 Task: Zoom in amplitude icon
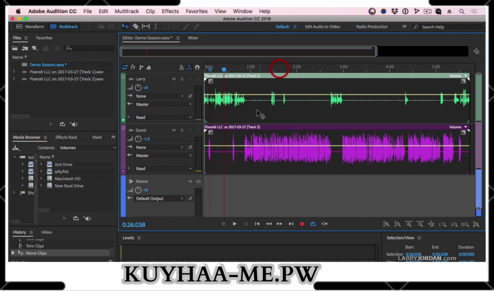click(386, 224)
